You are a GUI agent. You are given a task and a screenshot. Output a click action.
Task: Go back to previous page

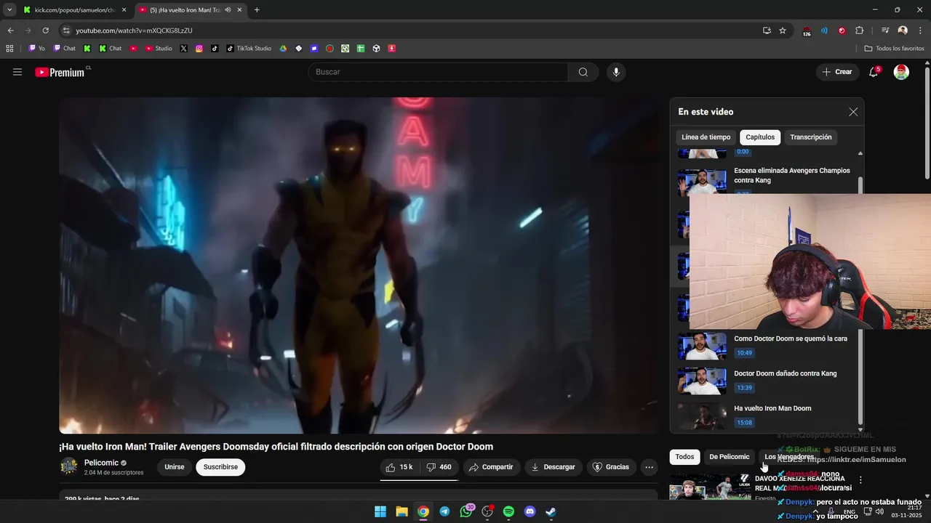coord(10,31)
